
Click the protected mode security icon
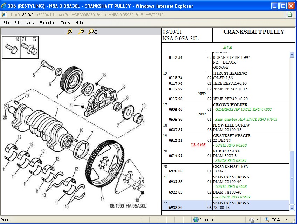(251, 220)
